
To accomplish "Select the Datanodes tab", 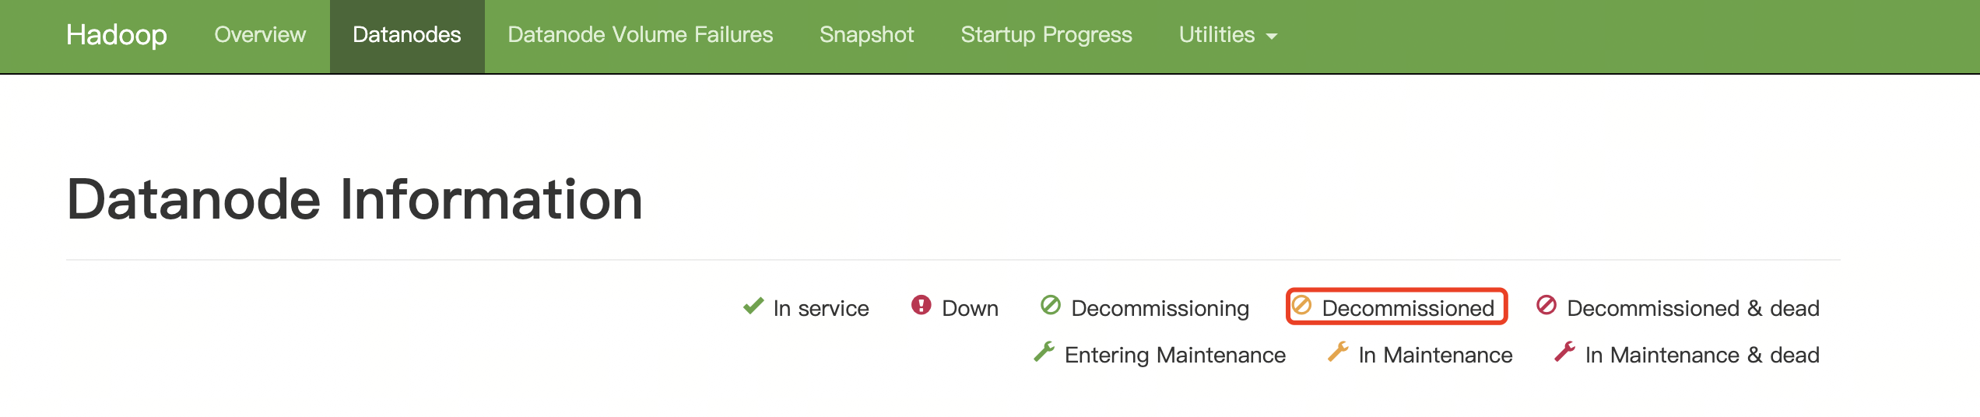I will click(x=407, y=35).
